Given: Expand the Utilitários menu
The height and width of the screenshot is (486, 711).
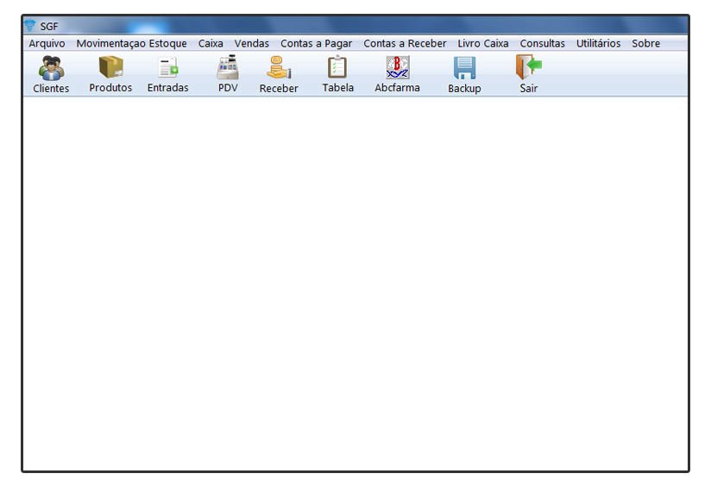Looking at the screenshot, I should click(598, 43).
